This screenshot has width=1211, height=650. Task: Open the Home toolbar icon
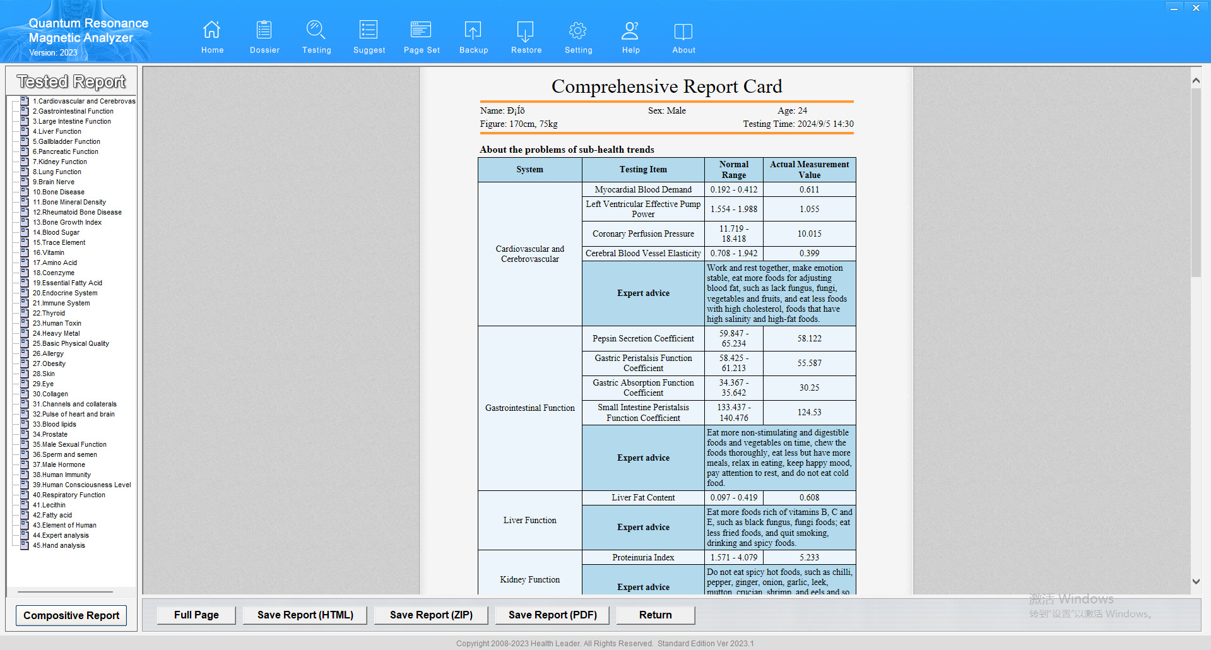212,30
